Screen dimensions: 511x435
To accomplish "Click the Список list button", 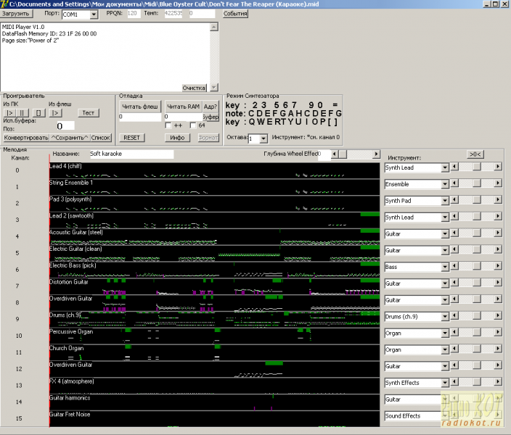I will [100, 138].
